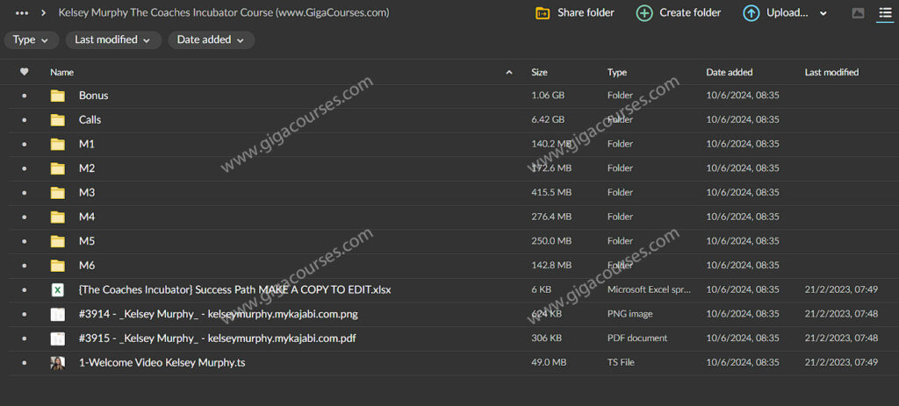Sort by the Size column header
Screen dimensions: 899x406
(x=539, y=72)
